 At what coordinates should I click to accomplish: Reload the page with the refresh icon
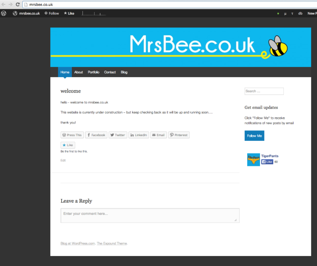point(18,4)
